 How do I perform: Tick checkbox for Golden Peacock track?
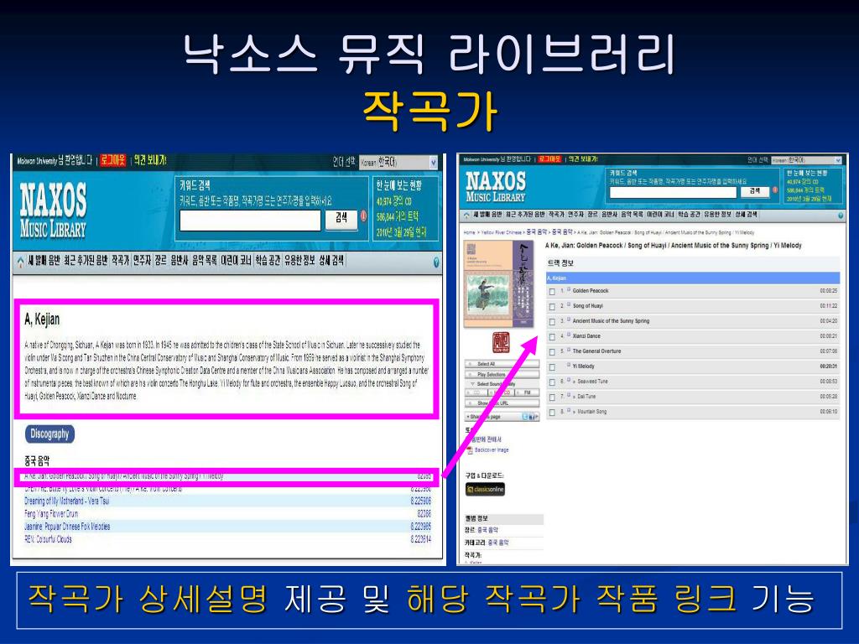point(552,291)
